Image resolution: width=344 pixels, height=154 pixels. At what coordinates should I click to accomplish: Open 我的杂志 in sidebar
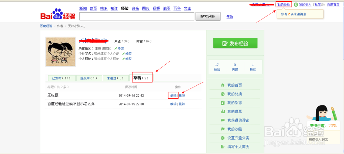pyautogui.click(x=235, y=103)
